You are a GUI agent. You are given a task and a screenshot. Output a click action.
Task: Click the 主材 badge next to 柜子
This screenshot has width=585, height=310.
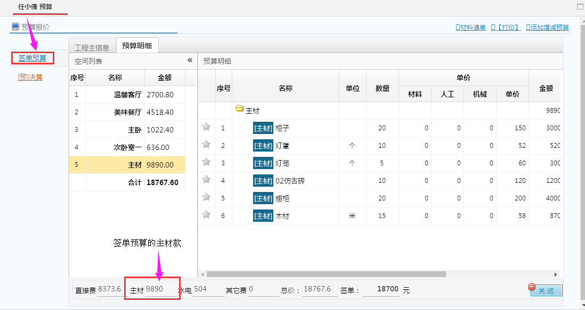[263, 128]
